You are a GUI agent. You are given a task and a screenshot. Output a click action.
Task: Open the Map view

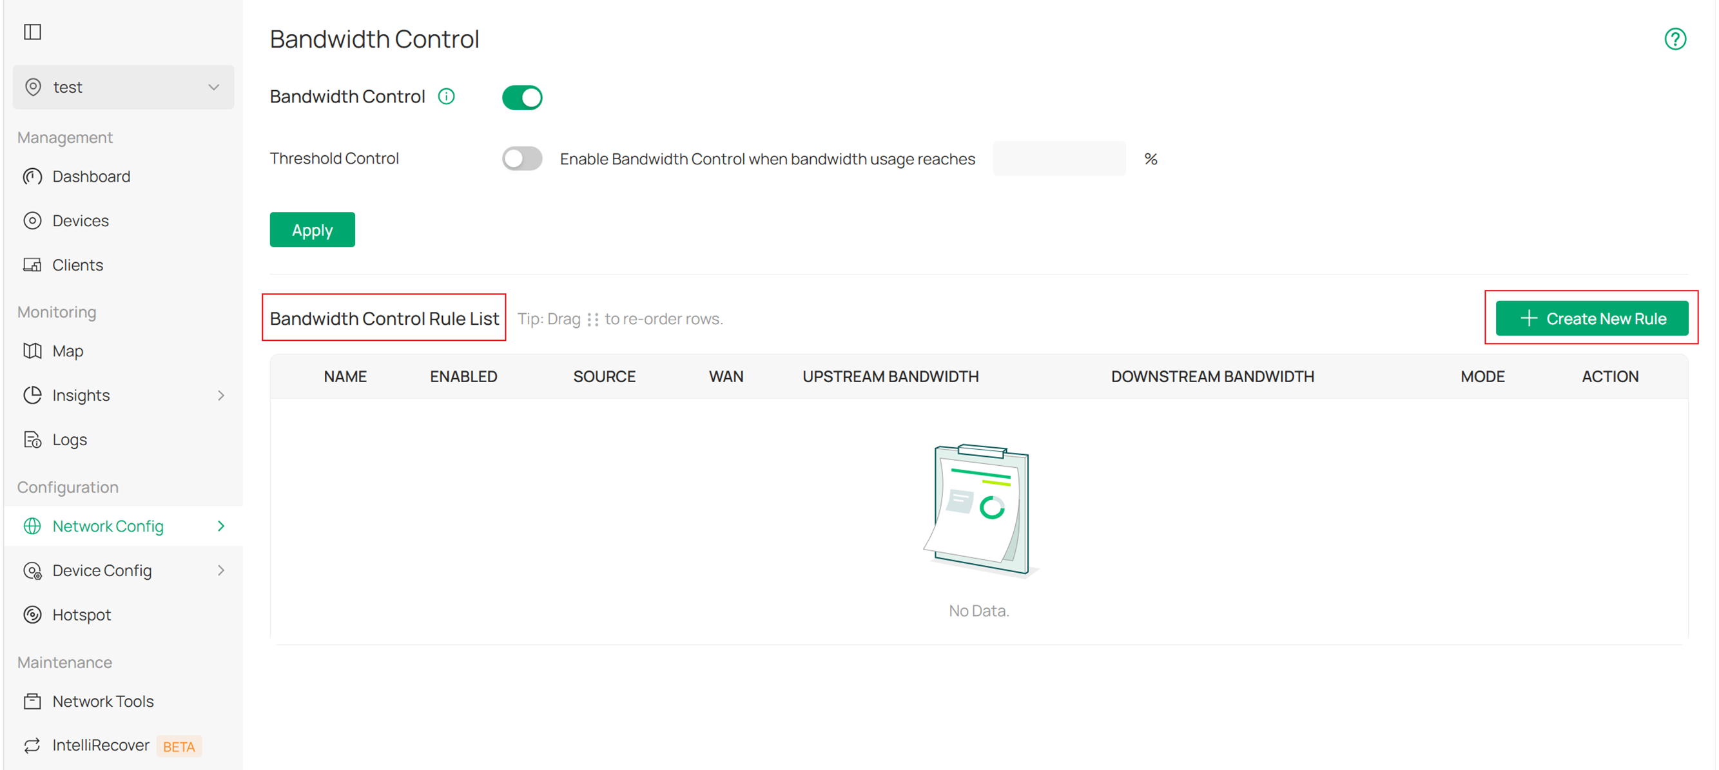pos(68,351)
